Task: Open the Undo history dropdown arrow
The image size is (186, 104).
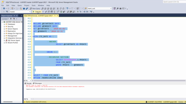Action: coord(70,8)
